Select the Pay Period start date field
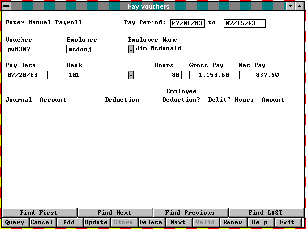Viewport: 306px width, 229px height. pos(187,23)
